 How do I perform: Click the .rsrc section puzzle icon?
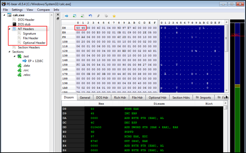pyautogui.click(x=20, y=70)
